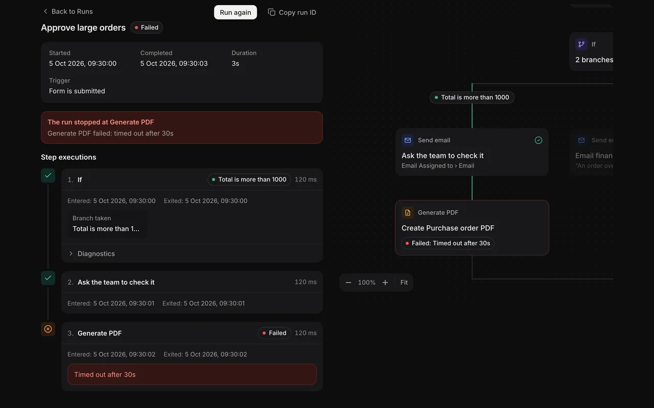The width and height of the screenshot is (654, 408).
Task: Click the green success checkmark on Send email node
Action: pos(539,140)
